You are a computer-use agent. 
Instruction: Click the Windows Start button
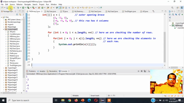point(3,100)
